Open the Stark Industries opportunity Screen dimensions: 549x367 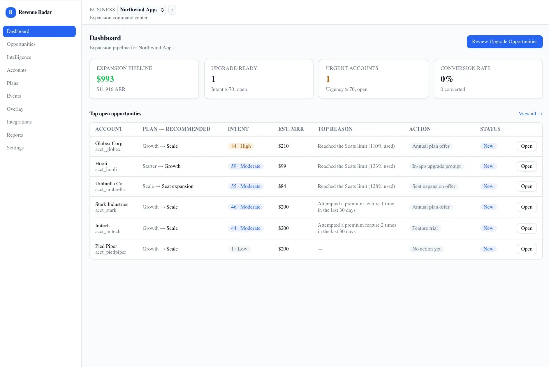[x=527, y=207]
